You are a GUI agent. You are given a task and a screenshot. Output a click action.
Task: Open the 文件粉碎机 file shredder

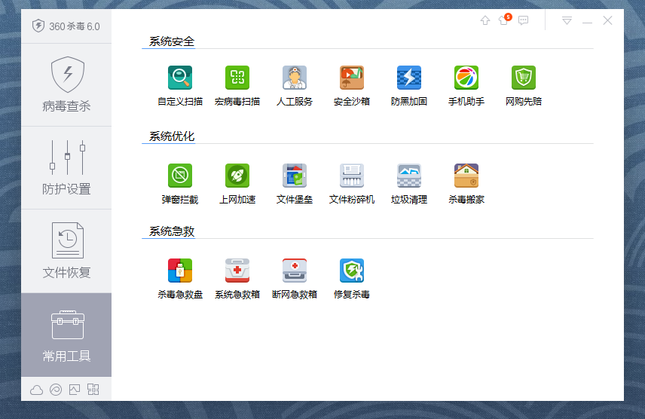point(351,184)
